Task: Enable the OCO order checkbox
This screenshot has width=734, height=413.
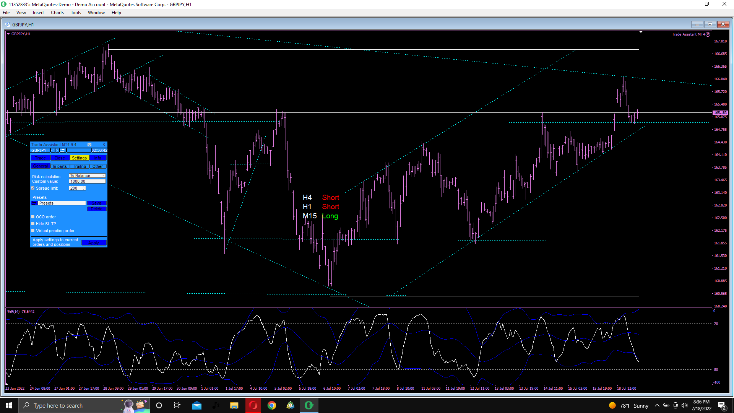Action: [33, 217]
